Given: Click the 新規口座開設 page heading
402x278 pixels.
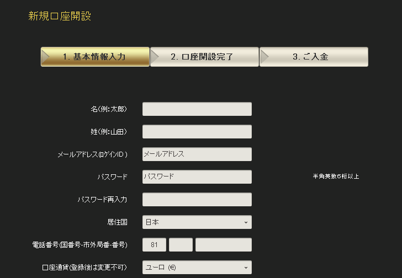Looking at the screenshot, I should 60,16.
